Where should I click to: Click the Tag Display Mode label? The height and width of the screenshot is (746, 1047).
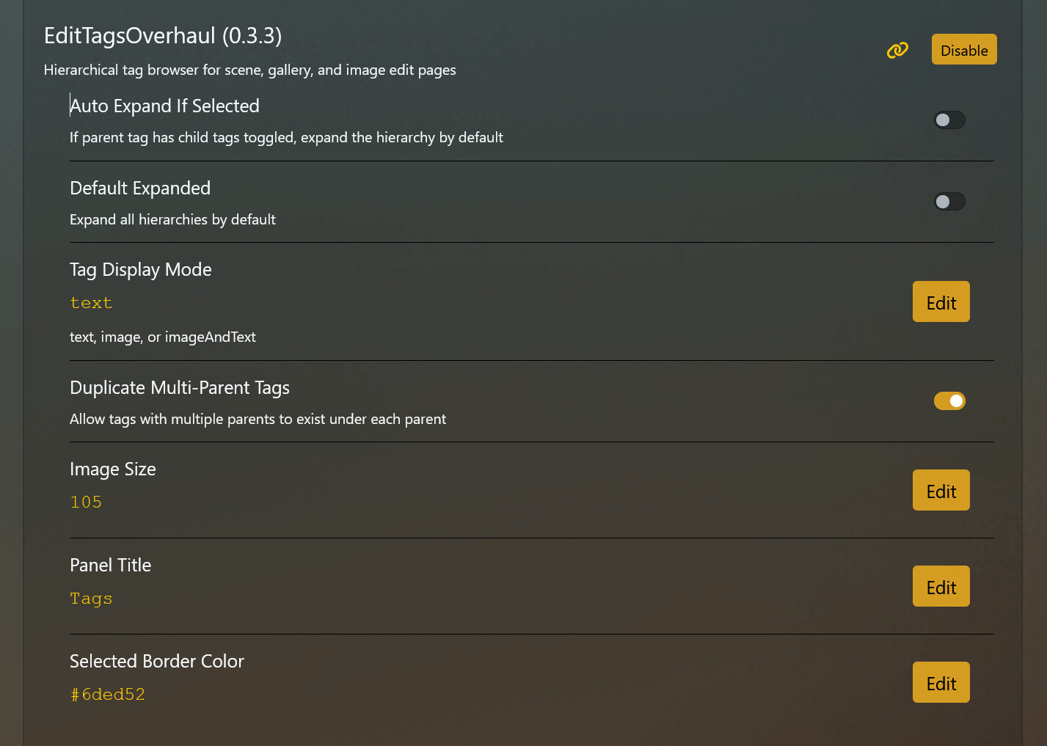[x=141, y=269]
